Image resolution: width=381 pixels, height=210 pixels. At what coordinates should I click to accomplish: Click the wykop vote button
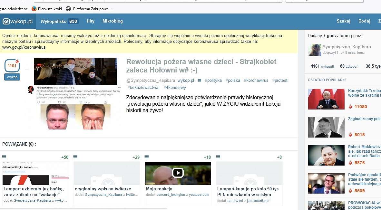tap(12, 77)
